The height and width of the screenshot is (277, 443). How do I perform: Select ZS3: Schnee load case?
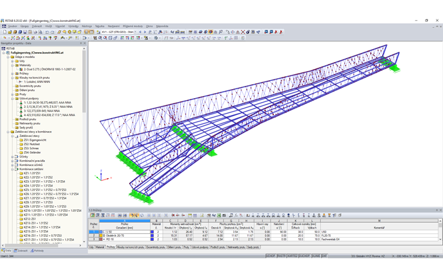tap(31, 149)
